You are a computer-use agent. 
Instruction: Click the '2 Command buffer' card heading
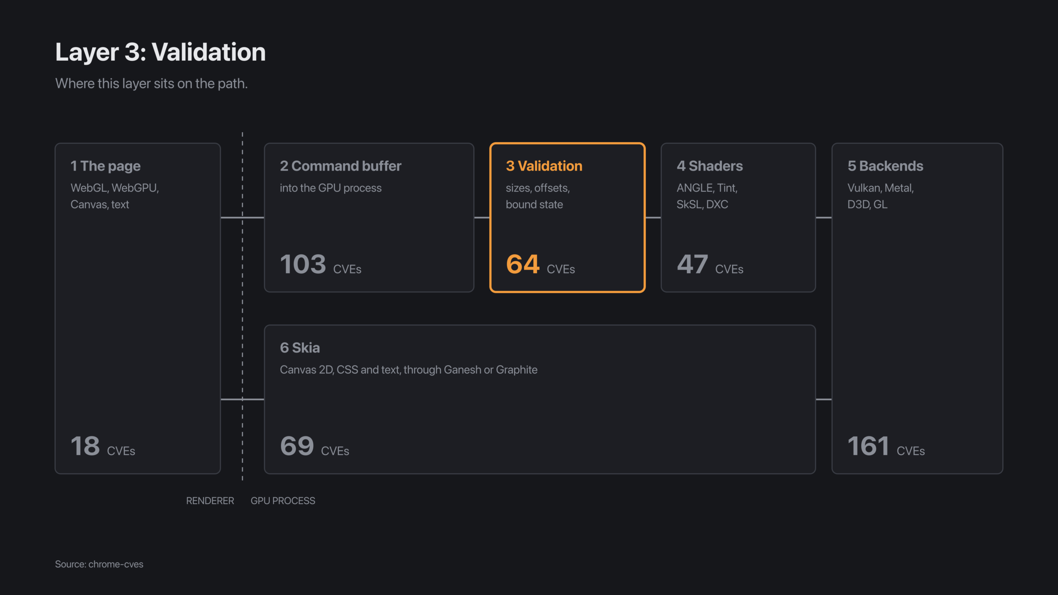[341, 166]
